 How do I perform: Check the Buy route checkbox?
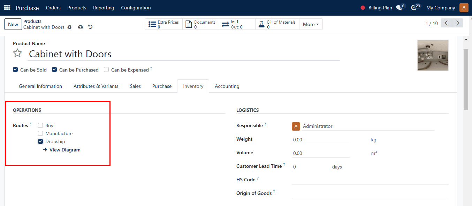(40, 125)
